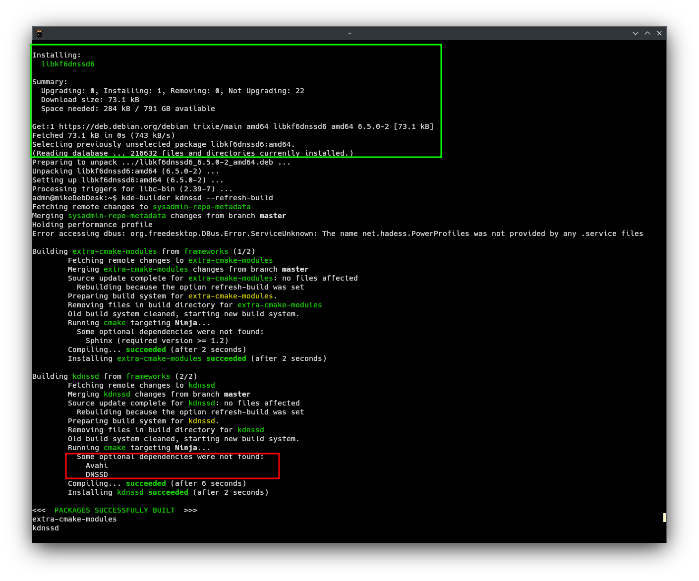Click 'Building extra-cmake-modules from frameworks (1/2)' line

coord(144,251)
